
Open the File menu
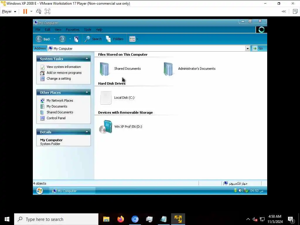(x=38, y=30)
